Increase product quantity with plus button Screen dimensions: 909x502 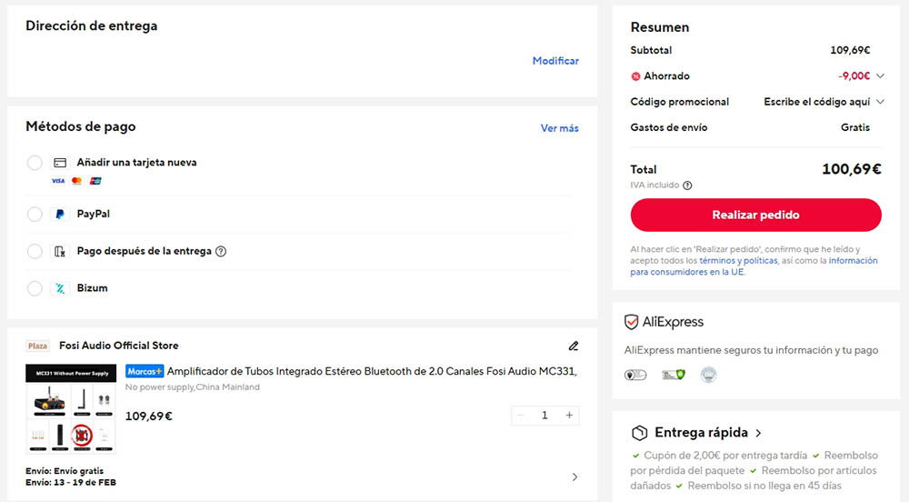[569, 416]
